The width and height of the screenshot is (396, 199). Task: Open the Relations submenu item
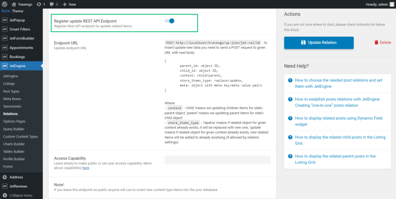10,114
